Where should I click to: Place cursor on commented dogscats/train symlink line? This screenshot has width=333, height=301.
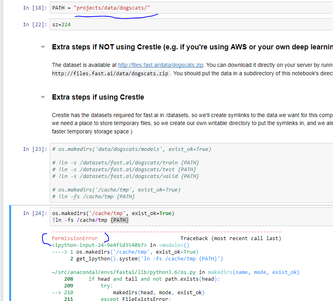pos(125,163)
